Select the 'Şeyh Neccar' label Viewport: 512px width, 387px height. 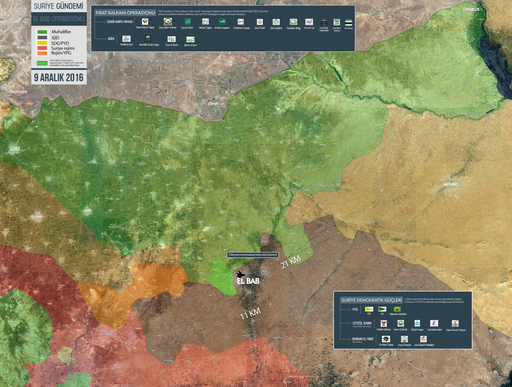pyautogui.click(x=105, y=334)
